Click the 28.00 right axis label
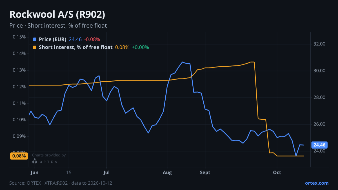Screen dimensions: 338x190 pyautogui.click(x=319, y=97)
